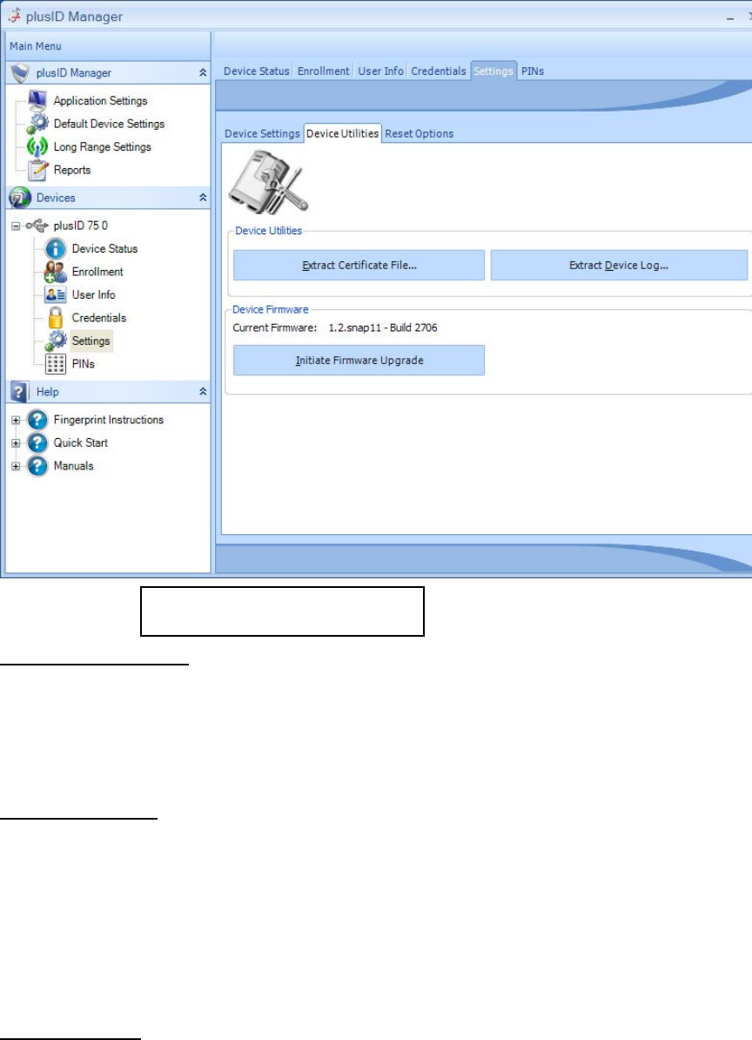The width and height of the screenshot is (752, 1040).
Task: Click the Devices globe header icon
Action: tap(20, 197)
